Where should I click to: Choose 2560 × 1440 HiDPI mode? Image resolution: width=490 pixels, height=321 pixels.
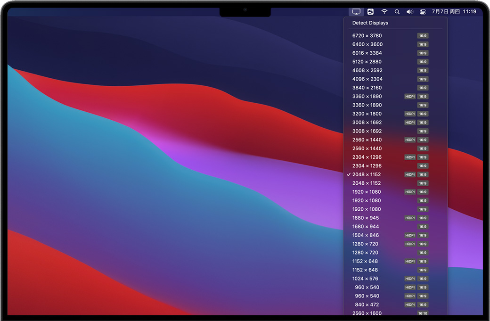367,140
